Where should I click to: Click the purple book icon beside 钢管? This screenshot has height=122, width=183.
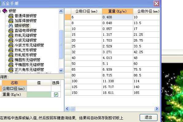[5, 11]
